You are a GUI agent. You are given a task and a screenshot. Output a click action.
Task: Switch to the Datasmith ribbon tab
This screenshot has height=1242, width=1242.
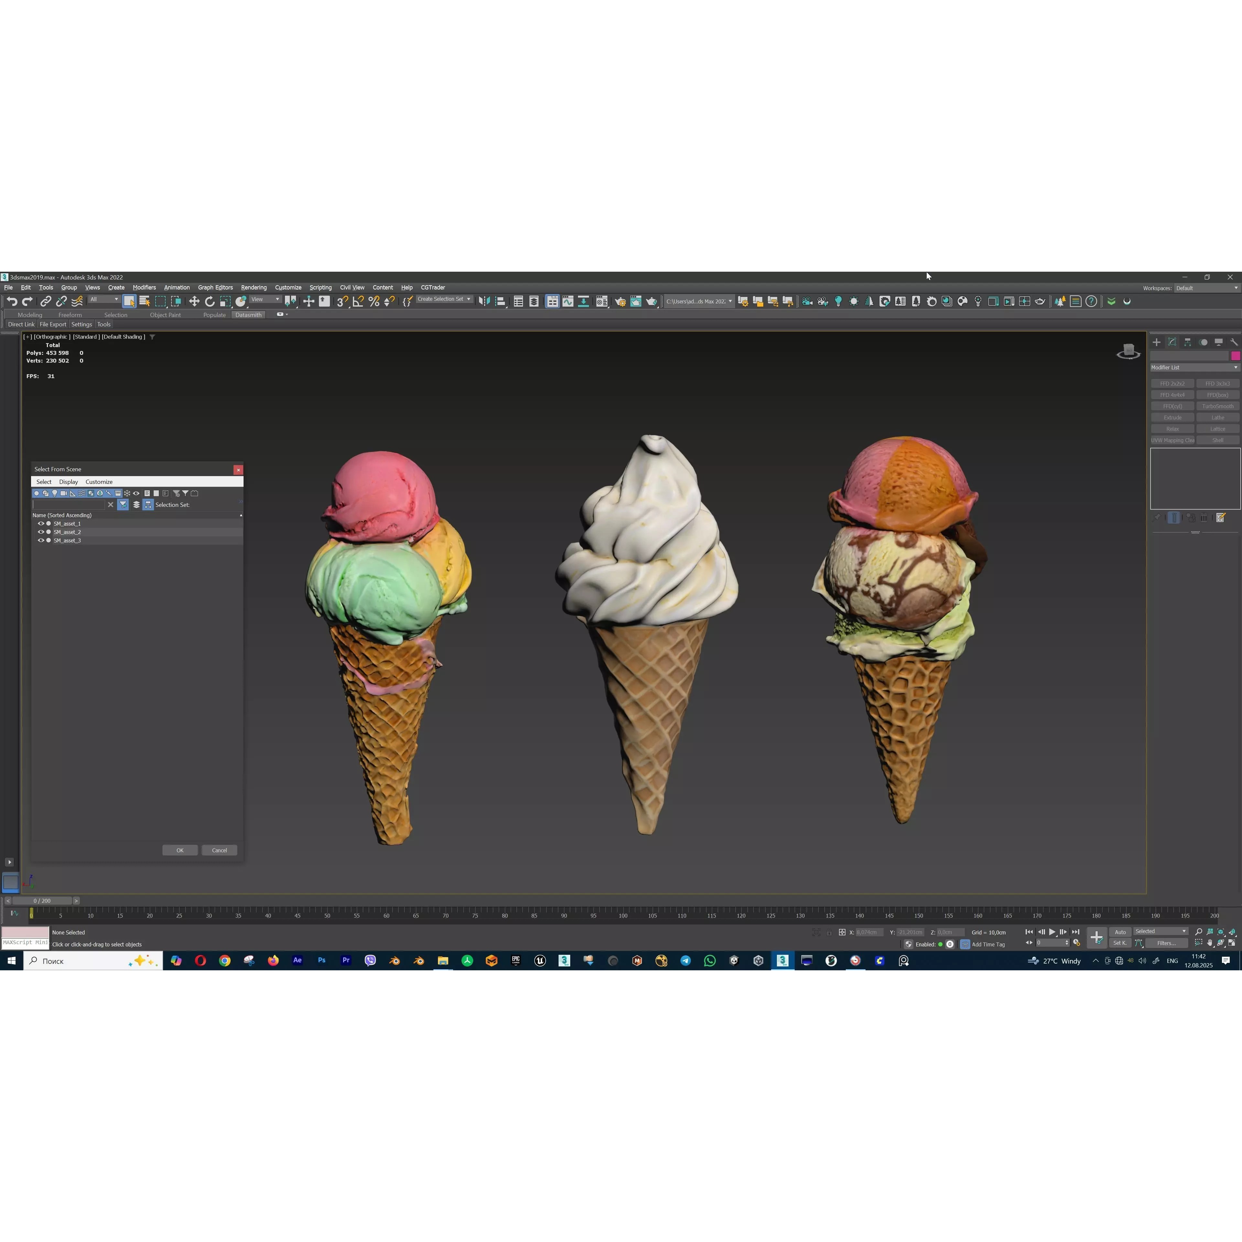coord(249,315)
